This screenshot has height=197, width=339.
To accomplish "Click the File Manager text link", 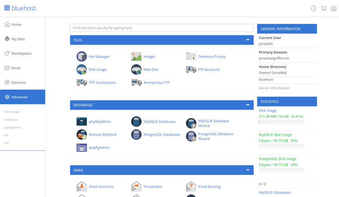I will tap(99, 57).
